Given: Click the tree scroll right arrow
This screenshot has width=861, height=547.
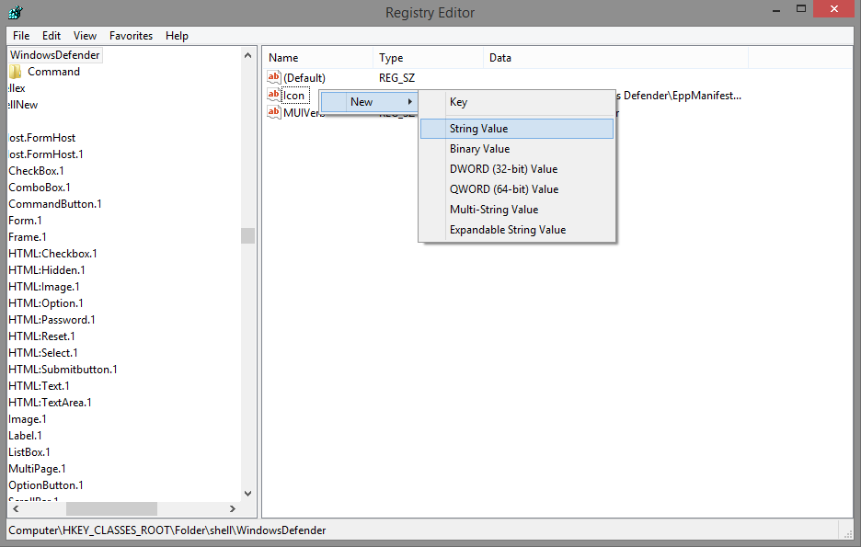Looking at the screenshot, I should click(233, 509).
